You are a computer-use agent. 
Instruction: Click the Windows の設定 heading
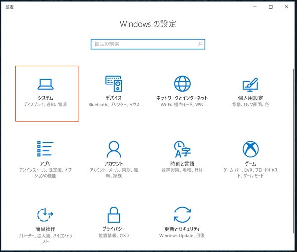point(148,24)
